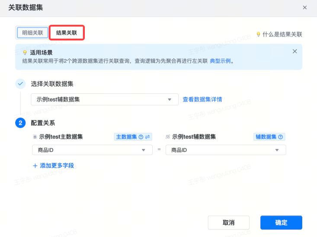This screenshot has height=237, width=317.
Task: Click the dataset icon beside 示例test主数据集
Action: [x=35, y=137]
